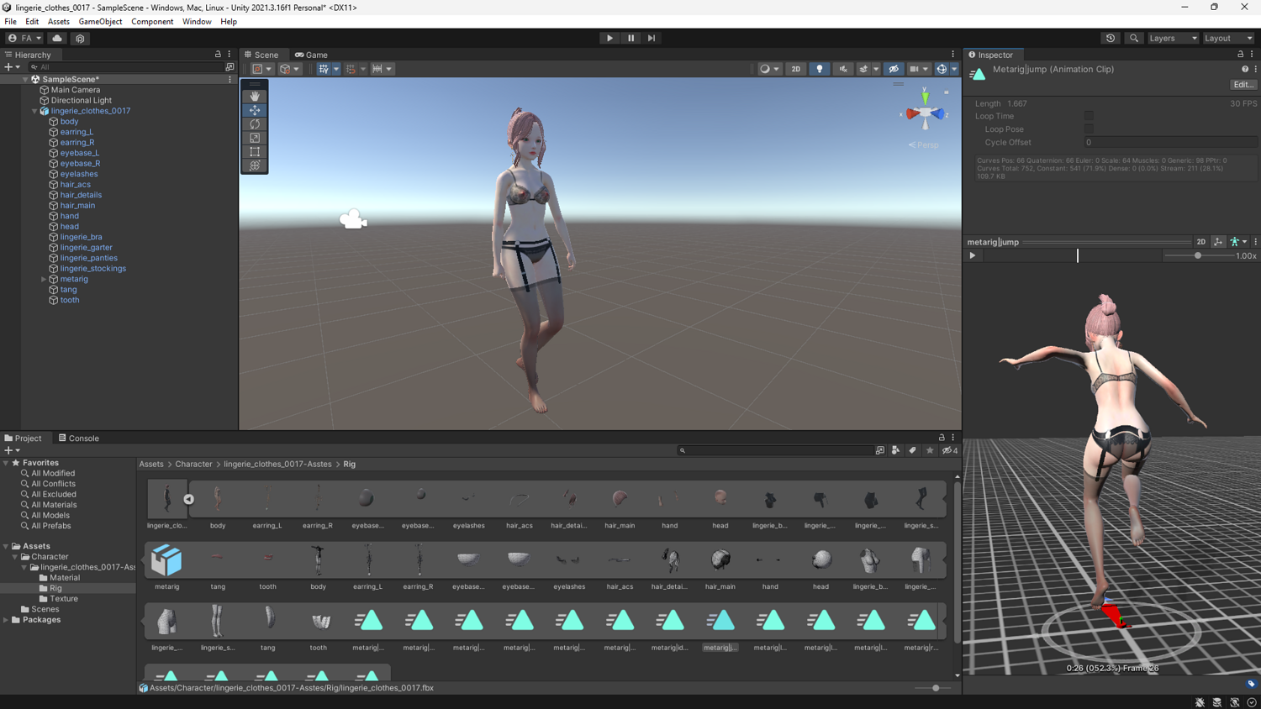Click the Pause button in toolbar
This screenshot has width=1261, height=709.
tap(630, 38)
